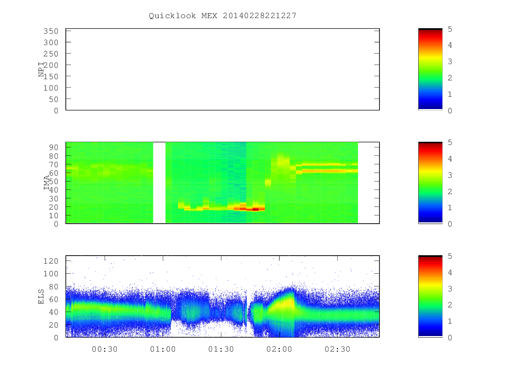Click the 5 label on NPI color bar
506x379 pixels.
click(x=450, y=29)
